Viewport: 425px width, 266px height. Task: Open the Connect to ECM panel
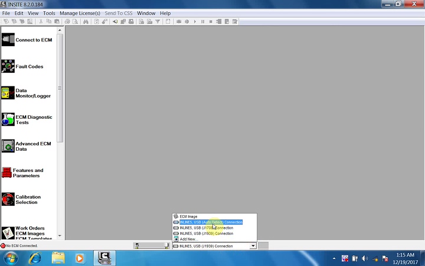click(27, 40)
